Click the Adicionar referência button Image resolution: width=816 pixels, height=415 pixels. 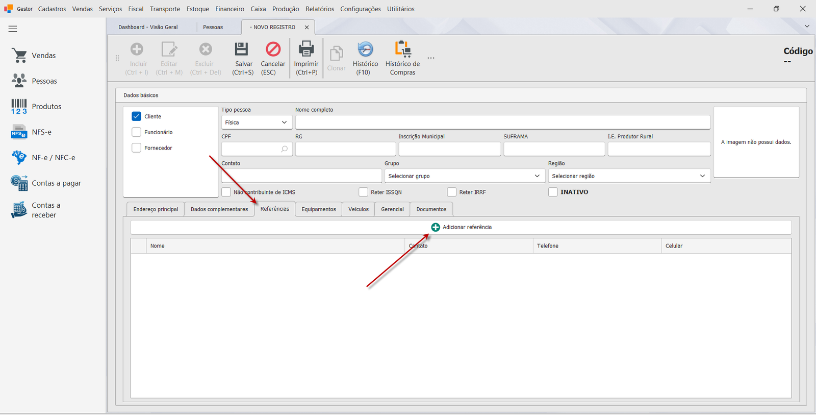click(461, 227)
